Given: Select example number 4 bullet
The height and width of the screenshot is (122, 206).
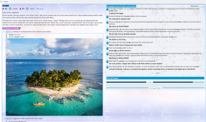Looking at the screenshot, I should point(107,30).
